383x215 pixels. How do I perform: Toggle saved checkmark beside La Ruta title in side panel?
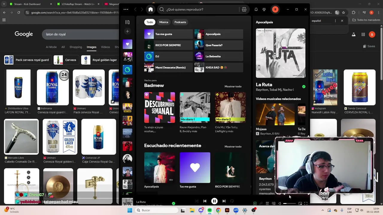304,87
